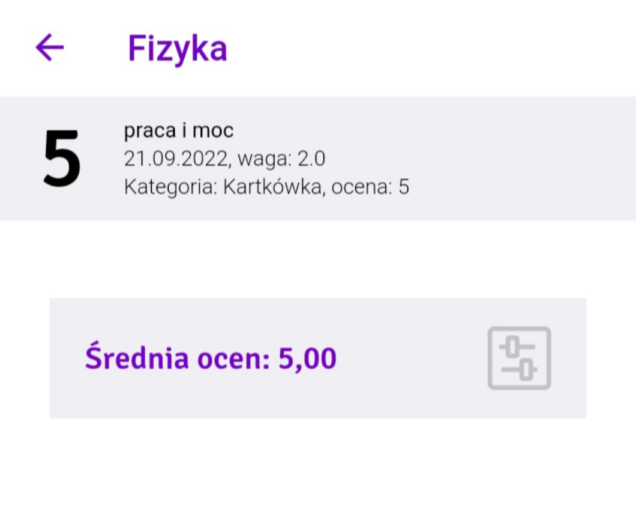Viewport: 636px width, 508px height.
Task: Click the lower slider knob in the settings icon
Action: 526,370
